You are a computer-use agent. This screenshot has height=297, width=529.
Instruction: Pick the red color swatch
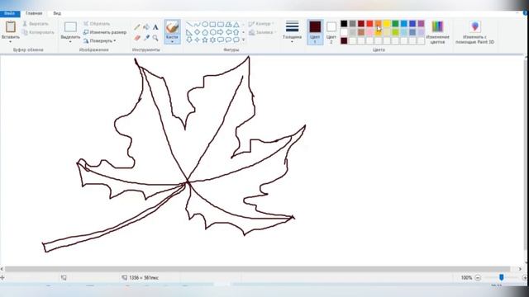(x=369, y=24)
